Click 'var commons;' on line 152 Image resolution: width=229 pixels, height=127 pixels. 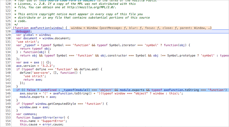(27, 114)
